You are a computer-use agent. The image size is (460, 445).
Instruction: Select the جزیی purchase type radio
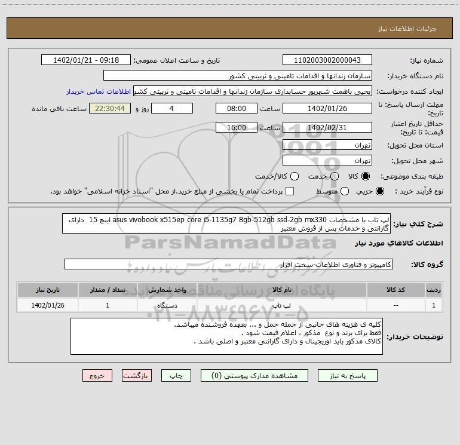pos(379,191)
